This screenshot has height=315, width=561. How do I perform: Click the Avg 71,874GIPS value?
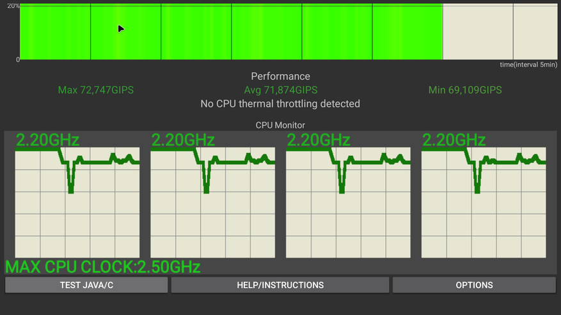click(x=280, y=90)
